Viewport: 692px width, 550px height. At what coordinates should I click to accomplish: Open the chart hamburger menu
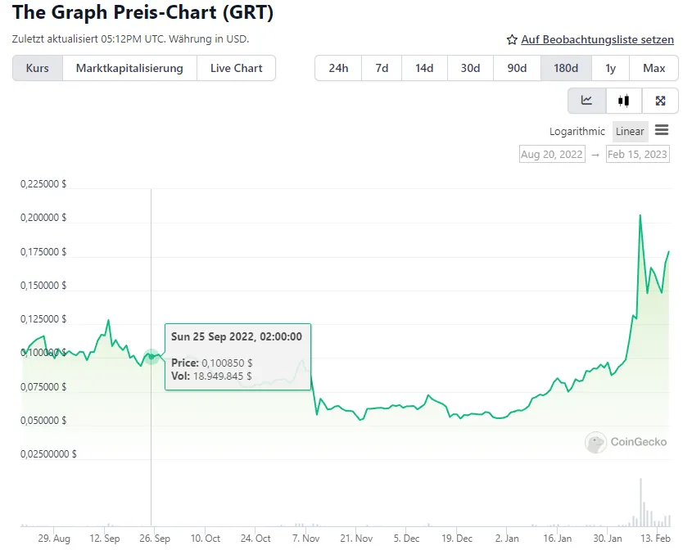pyautogui.click(x=662, y=130)
